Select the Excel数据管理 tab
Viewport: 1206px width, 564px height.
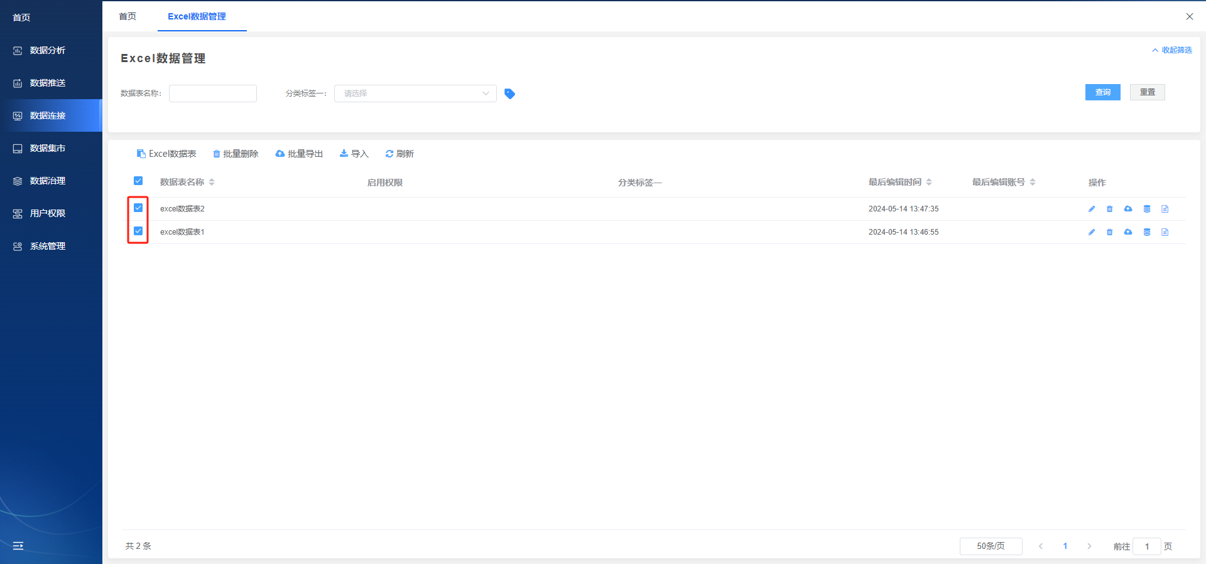click(197, 16)
